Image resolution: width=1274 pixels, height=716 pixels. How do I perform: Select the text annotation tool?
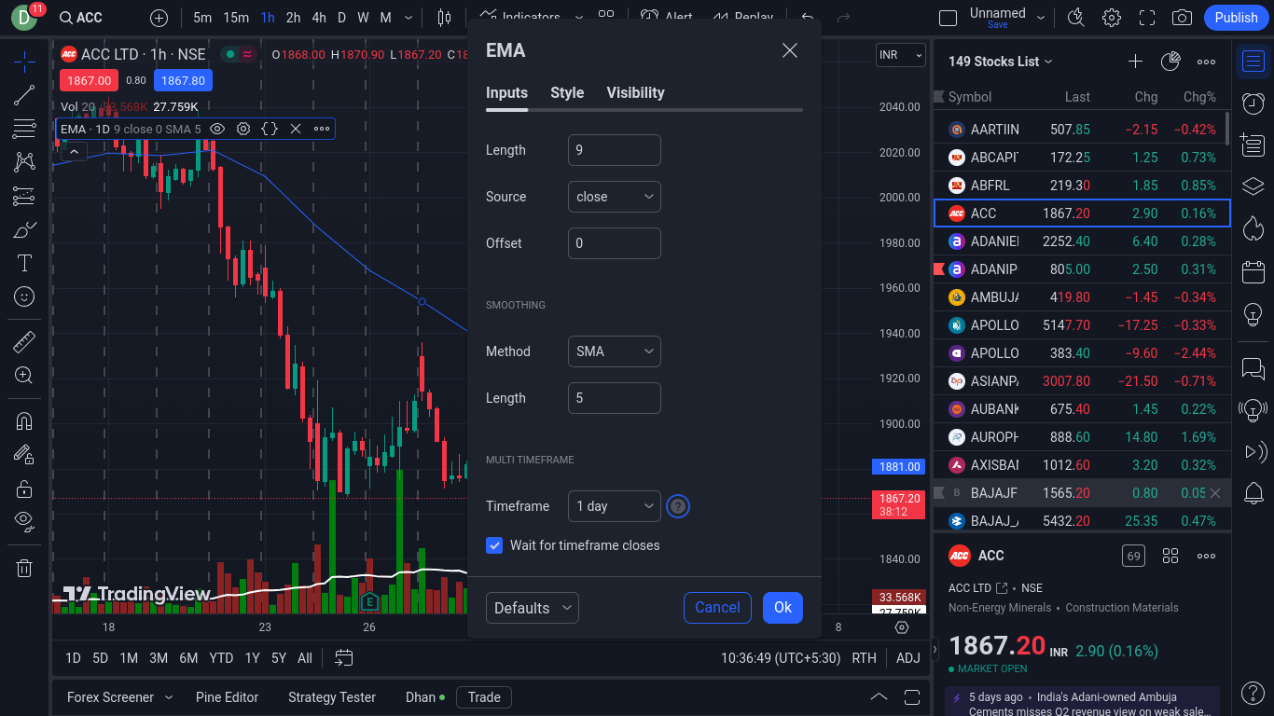24,263
